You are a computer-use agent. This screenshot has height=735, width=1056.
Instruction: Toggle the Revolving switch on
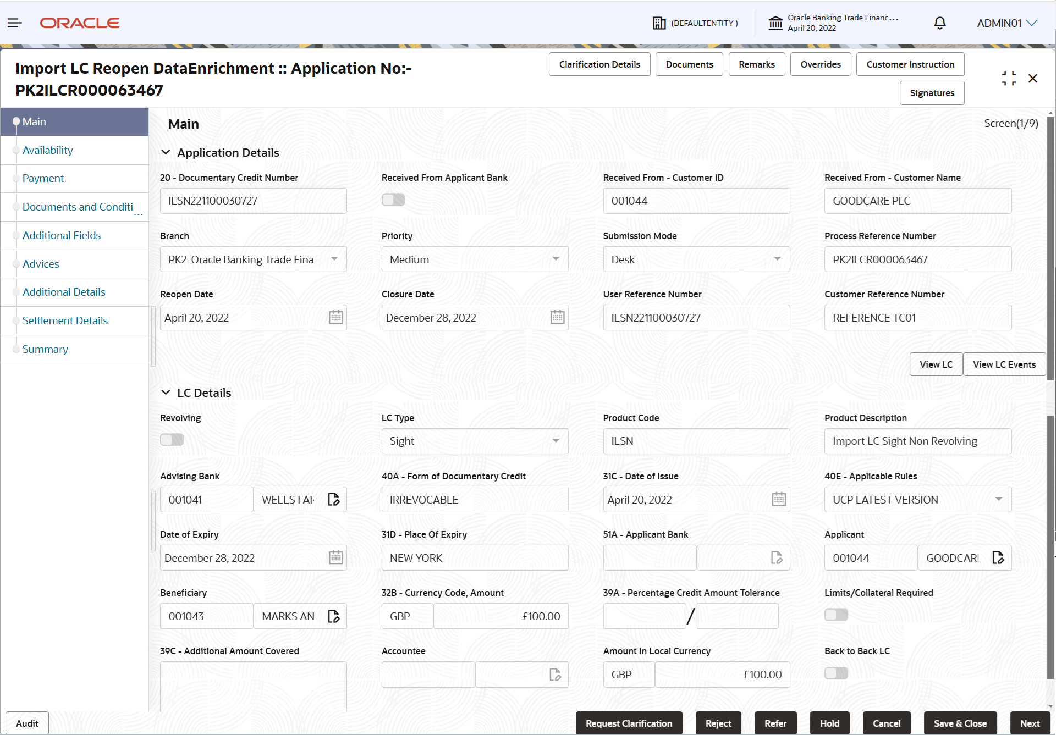click(172, 439)
